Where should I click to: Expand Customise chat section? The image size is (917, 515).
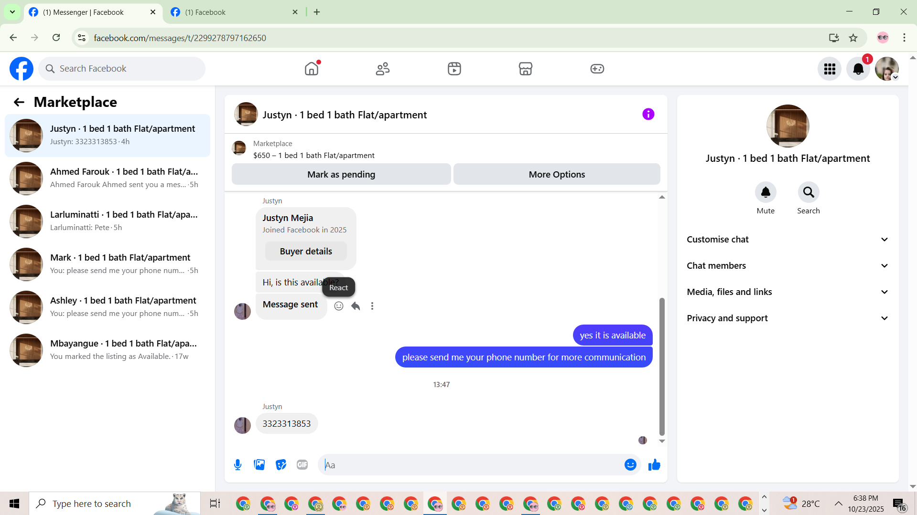pyautogui.click(x=788, y=240)
